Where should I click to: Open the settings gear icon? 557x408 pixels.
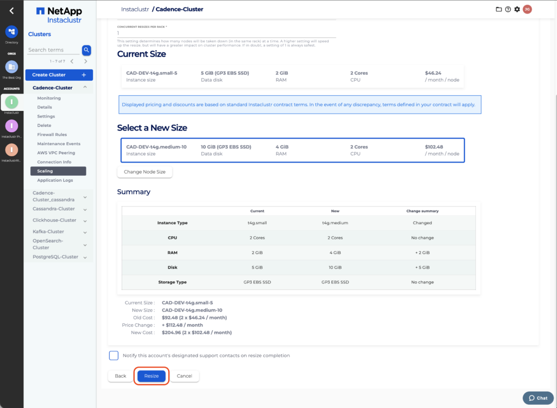pyautogui.click(x=517, y=9)
